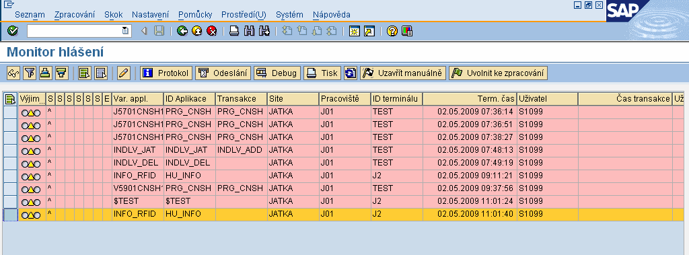Click the Find next binoculars-plus icon
This screenshot has height=255, width=689.
(264, 31)
